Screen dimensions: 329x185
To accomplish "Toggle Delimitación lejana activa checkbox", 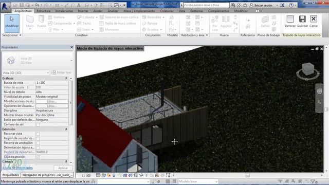I will coord(38,147).
